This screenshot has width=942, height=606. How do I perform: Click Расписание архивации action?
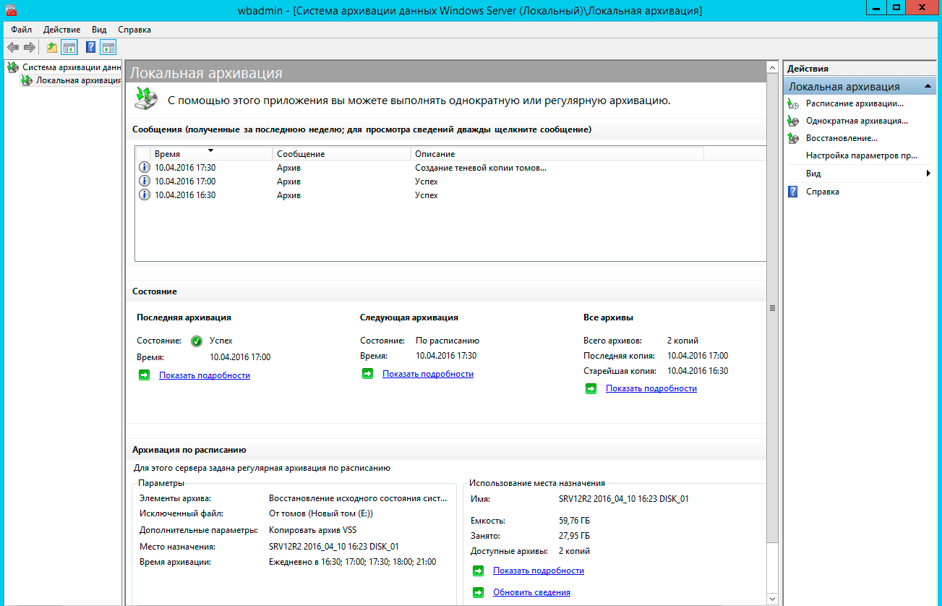tap(855, 103)
